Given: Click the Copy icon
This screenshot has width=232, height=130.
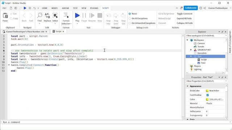Looking at the screenshot, I should pyautogui.click(x=11, y=18).
